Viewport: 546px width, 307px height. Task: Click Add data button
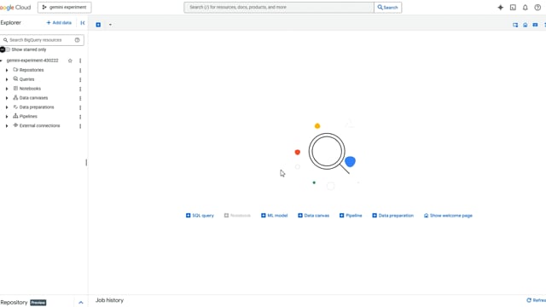[59, 23]
